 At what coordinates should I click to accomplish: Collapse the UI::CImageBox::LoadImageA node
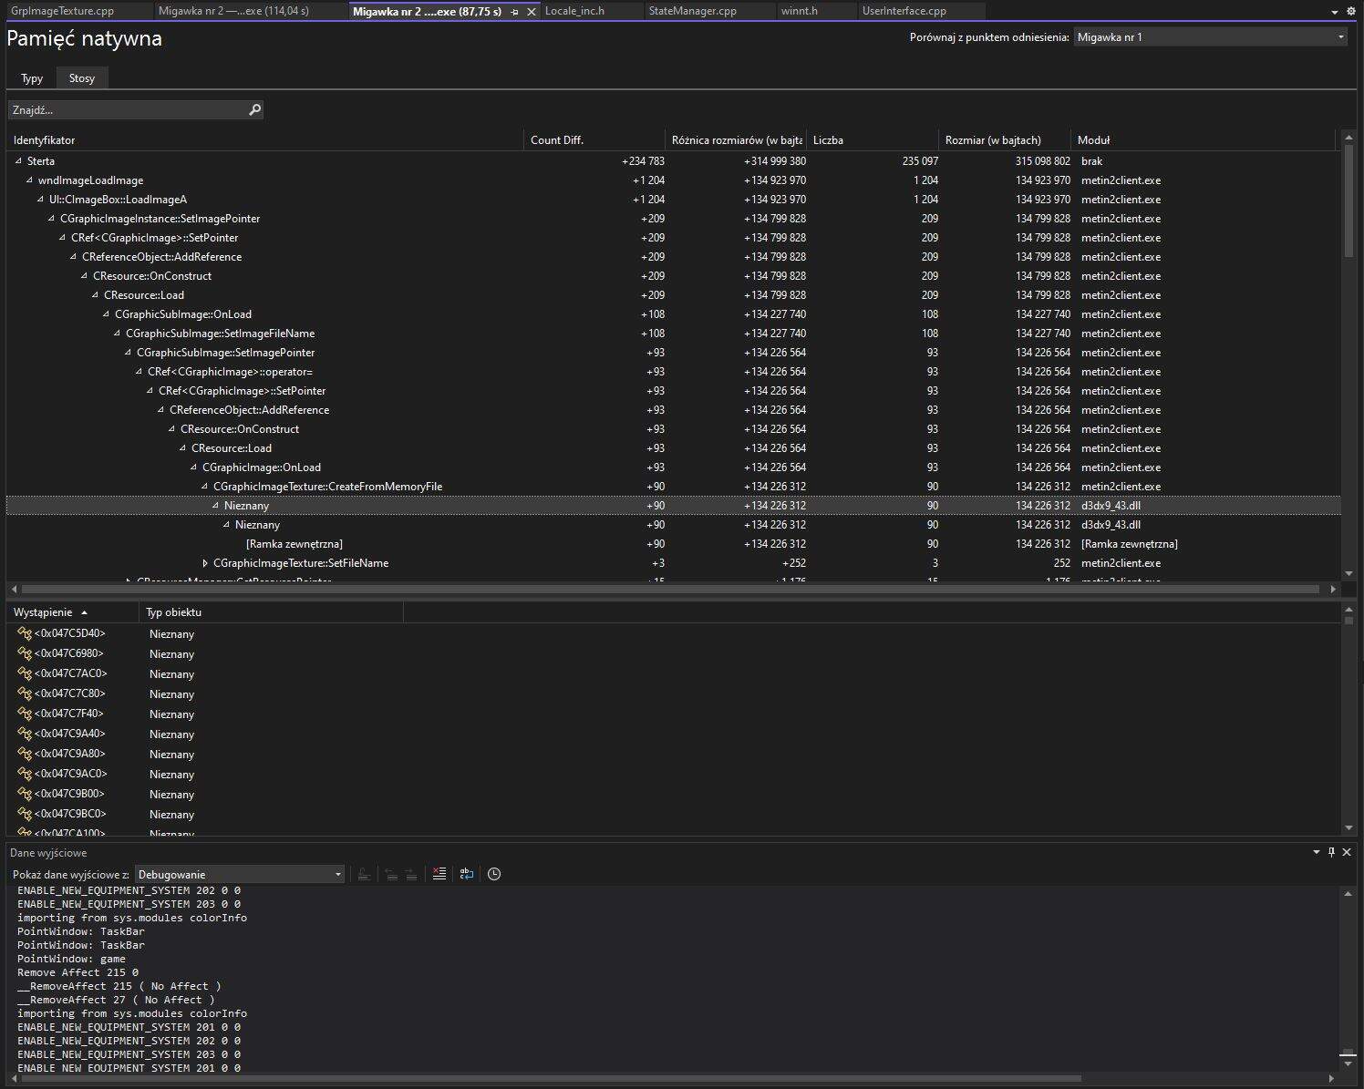(x=40, y=200)
